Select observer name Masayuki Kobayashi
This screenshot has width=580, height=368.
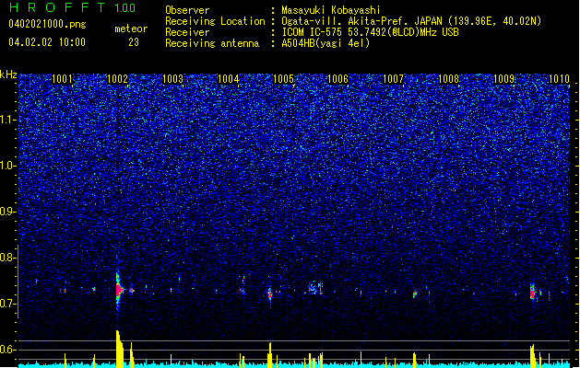click(331, 10)
